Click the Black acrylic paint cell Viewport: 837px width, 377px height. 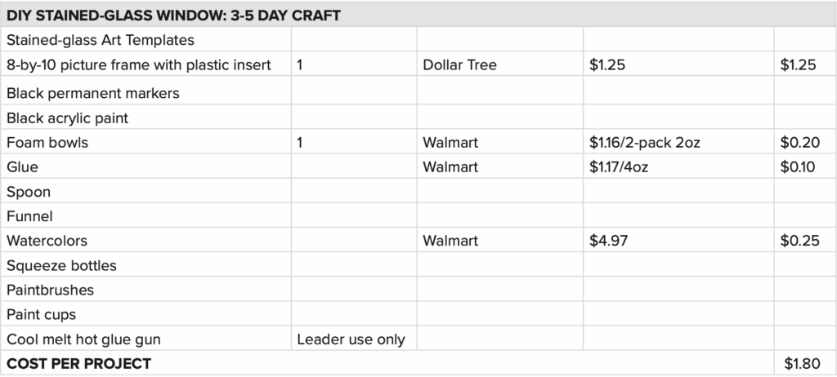pyautogui.click(x=67, y=118)
